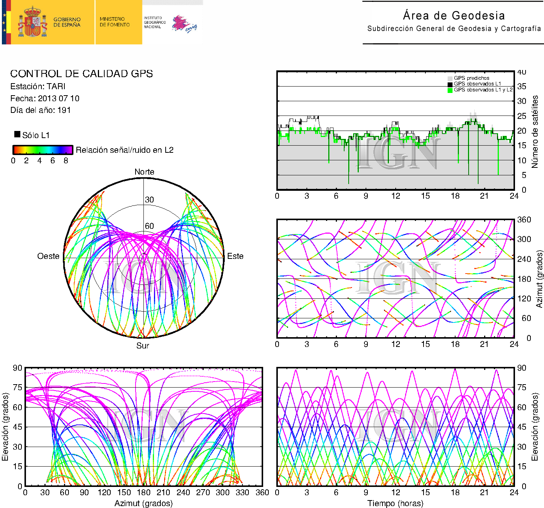
Task: Click the Fecha: 2013 07 10 line
Action: coord(45,99)
